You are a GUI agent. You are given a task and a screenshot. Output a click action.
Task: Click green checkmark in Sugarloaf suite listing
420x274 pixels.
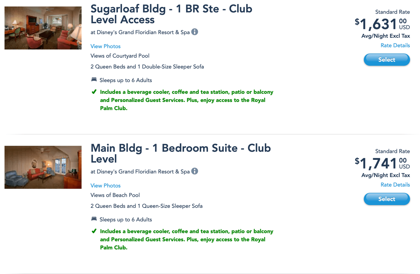[94, 92]
